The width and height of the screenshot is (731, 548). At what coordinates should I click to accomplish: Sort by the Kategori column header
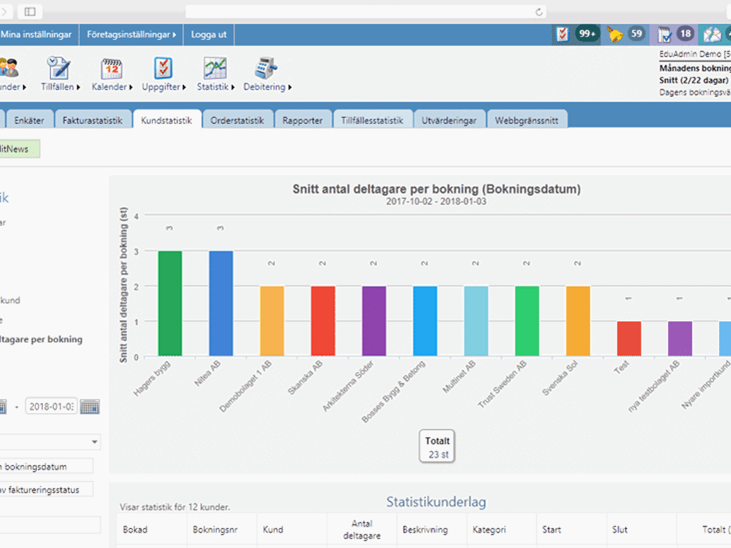point(489,530)
